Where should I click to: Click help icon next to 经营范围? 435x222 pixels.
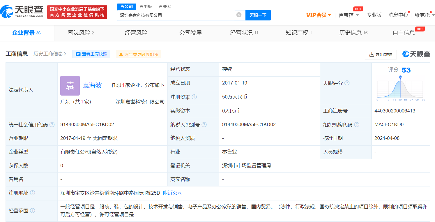33,211
